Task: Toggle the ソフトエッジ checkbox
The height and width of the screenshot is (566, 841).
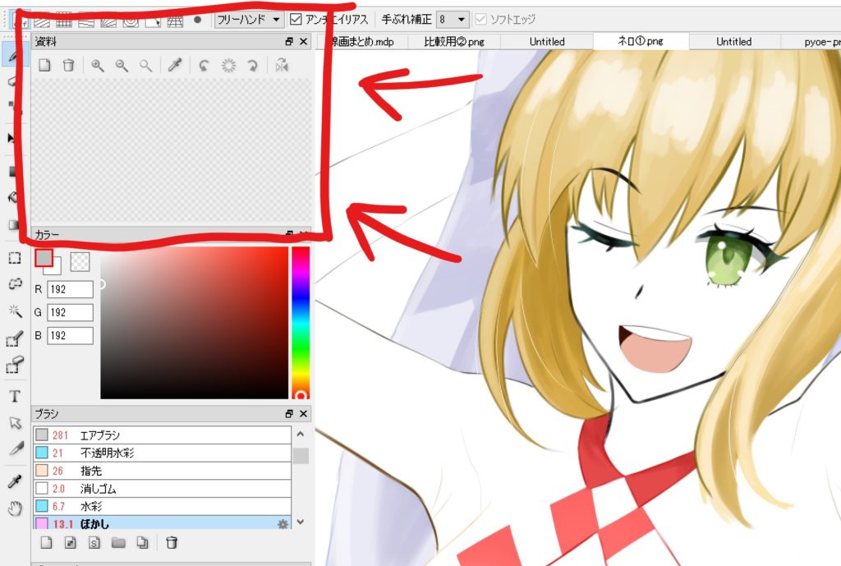Action: pos(481,18)
